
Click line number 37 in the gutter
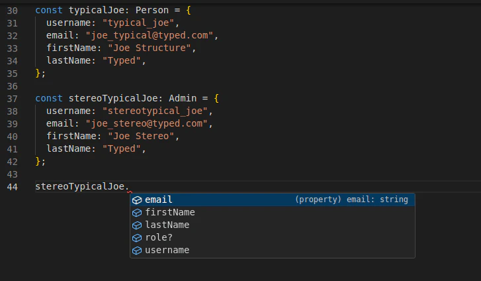[x=13, y=99]
